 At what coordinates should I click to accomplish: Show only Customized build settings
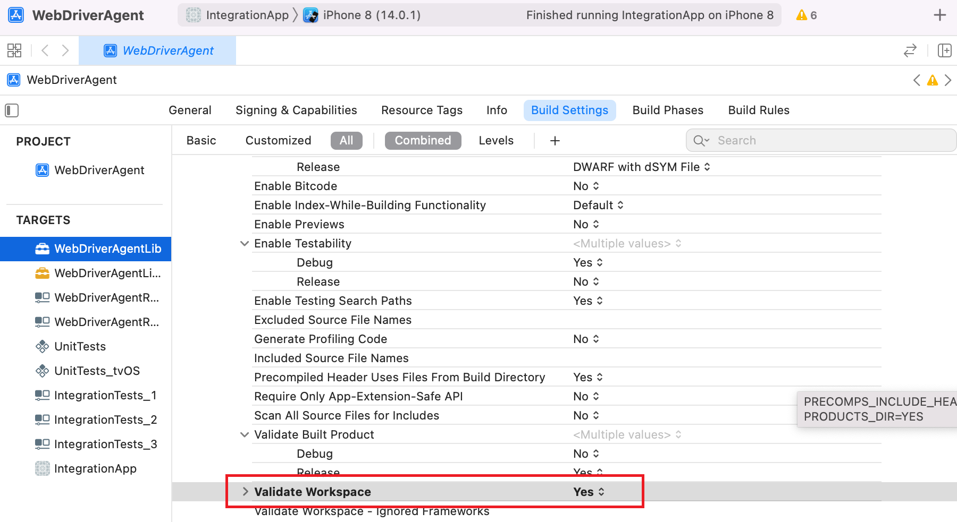(x=278, y=141)
